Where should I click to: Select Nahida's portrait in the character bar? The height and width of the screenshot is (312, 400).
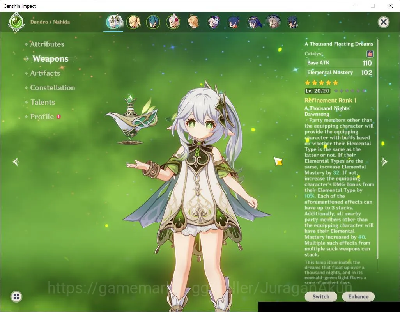[x=114, y=22]
